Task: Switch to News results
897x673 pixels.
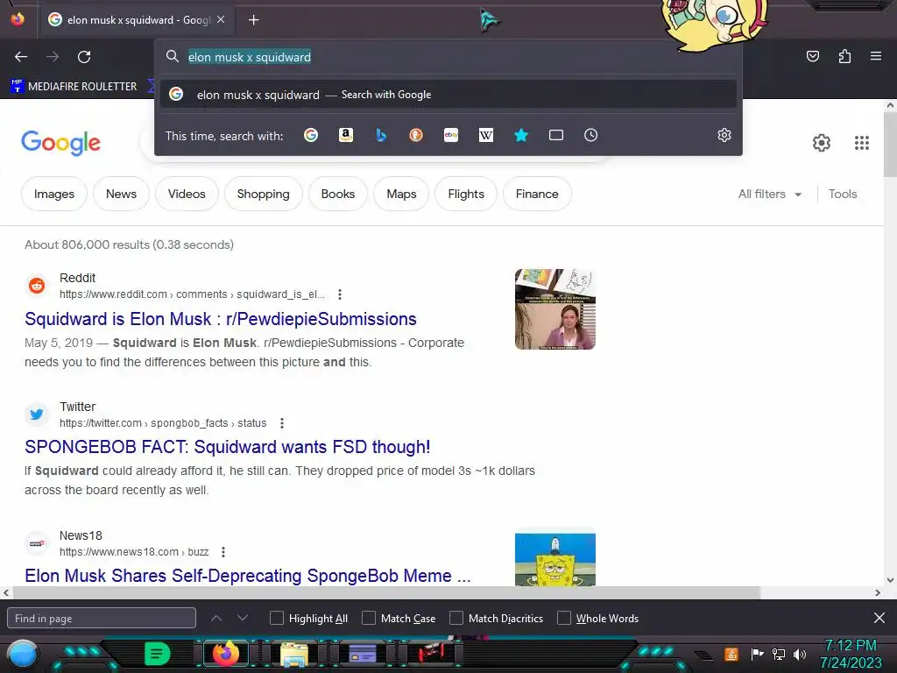Action: point(121,194)
